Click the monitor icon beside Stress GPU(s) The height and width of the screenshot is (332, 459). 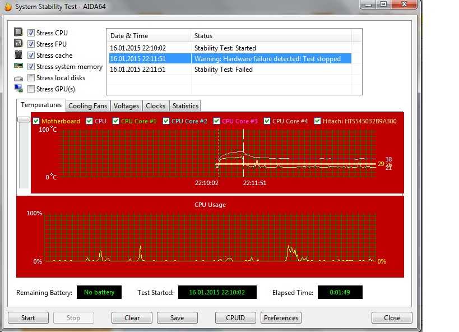click(x=18, y=88)
